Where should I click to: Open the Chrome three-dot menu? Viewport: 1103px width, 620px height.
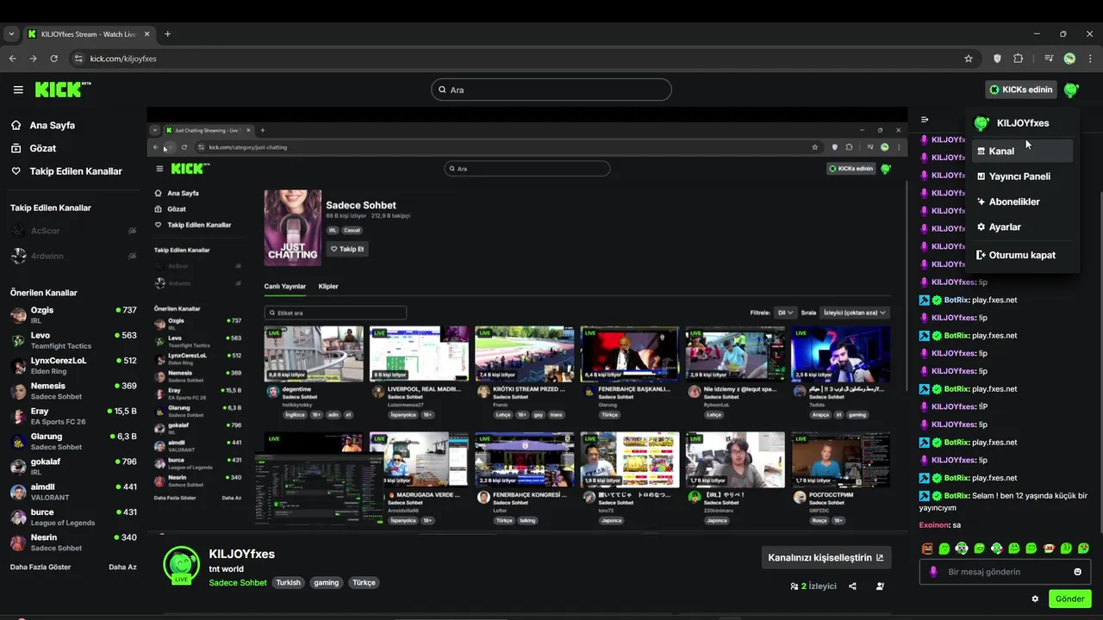pos(1089,59)
